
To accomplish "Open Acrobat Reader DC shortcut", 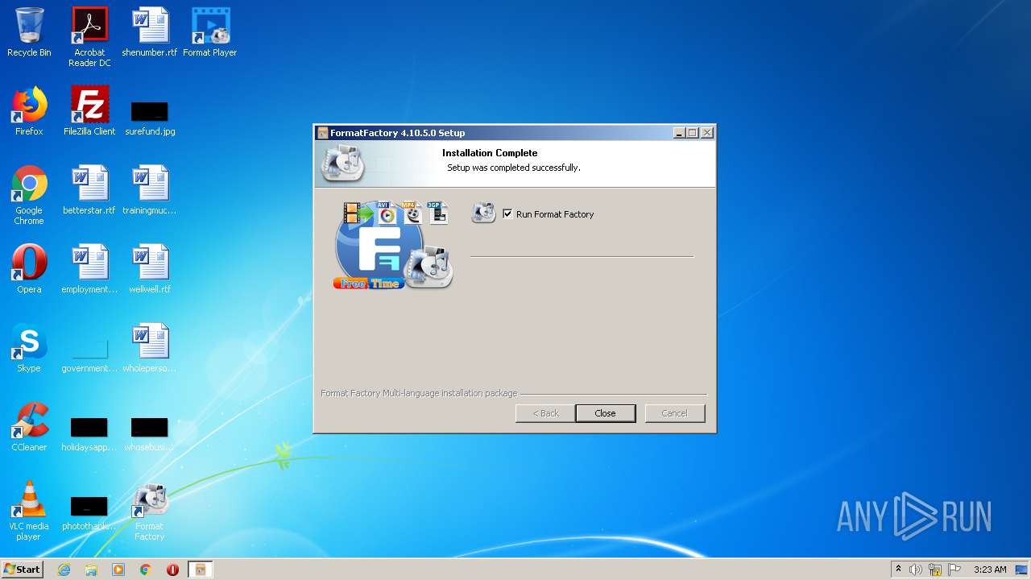I will tap(89, 37).
